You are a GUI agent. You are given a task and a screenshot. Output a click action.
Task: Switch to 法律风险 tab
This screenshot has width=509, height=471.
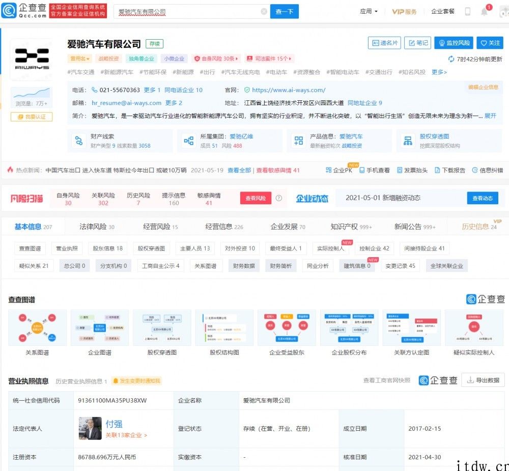(x=97, y=227)
